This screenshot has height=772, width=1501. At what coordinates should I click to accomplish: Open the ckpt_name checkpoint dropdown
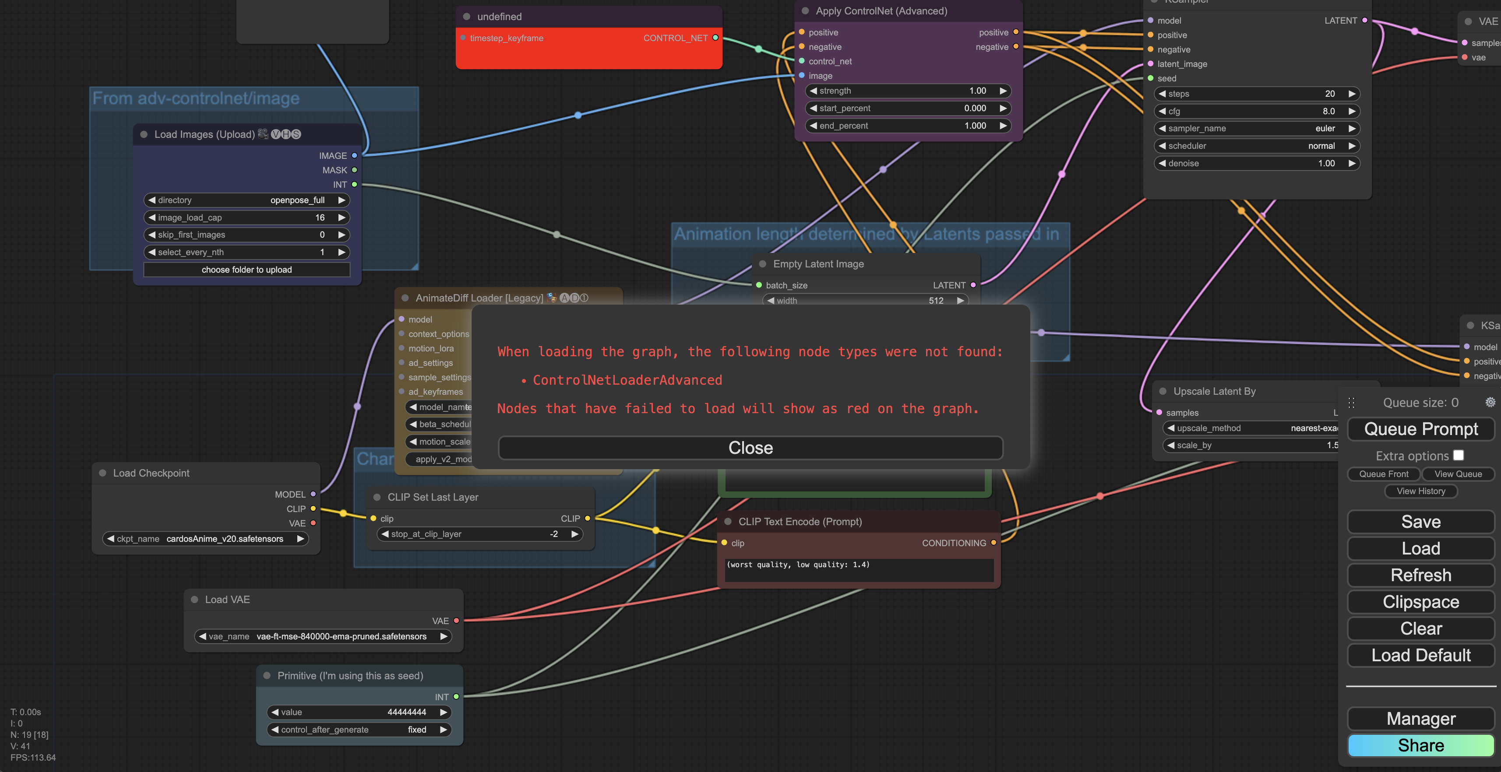click(x=205, y=539)
